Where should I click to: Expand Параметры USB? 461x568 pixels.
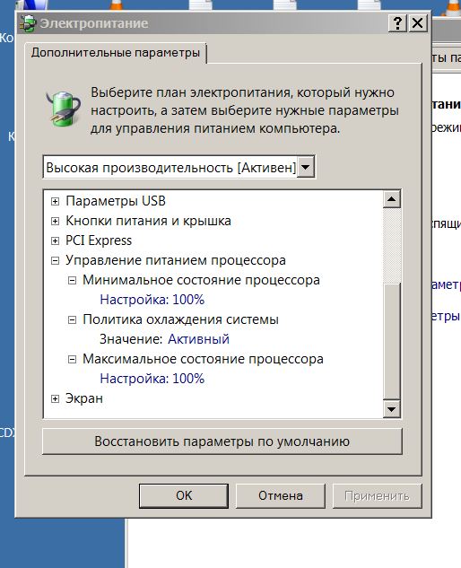click(x=55, y=201)
